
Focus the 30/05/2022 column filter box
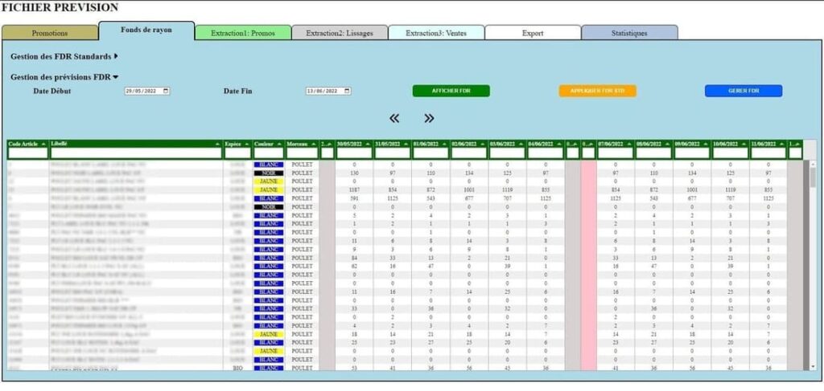coord(354,153)
